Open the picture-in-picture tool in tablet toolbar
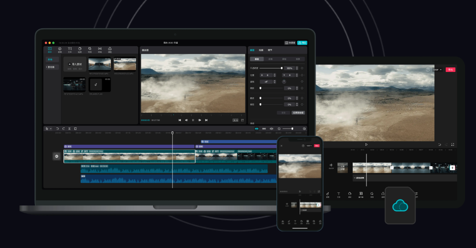476x248 pixels. coord(361,195)
